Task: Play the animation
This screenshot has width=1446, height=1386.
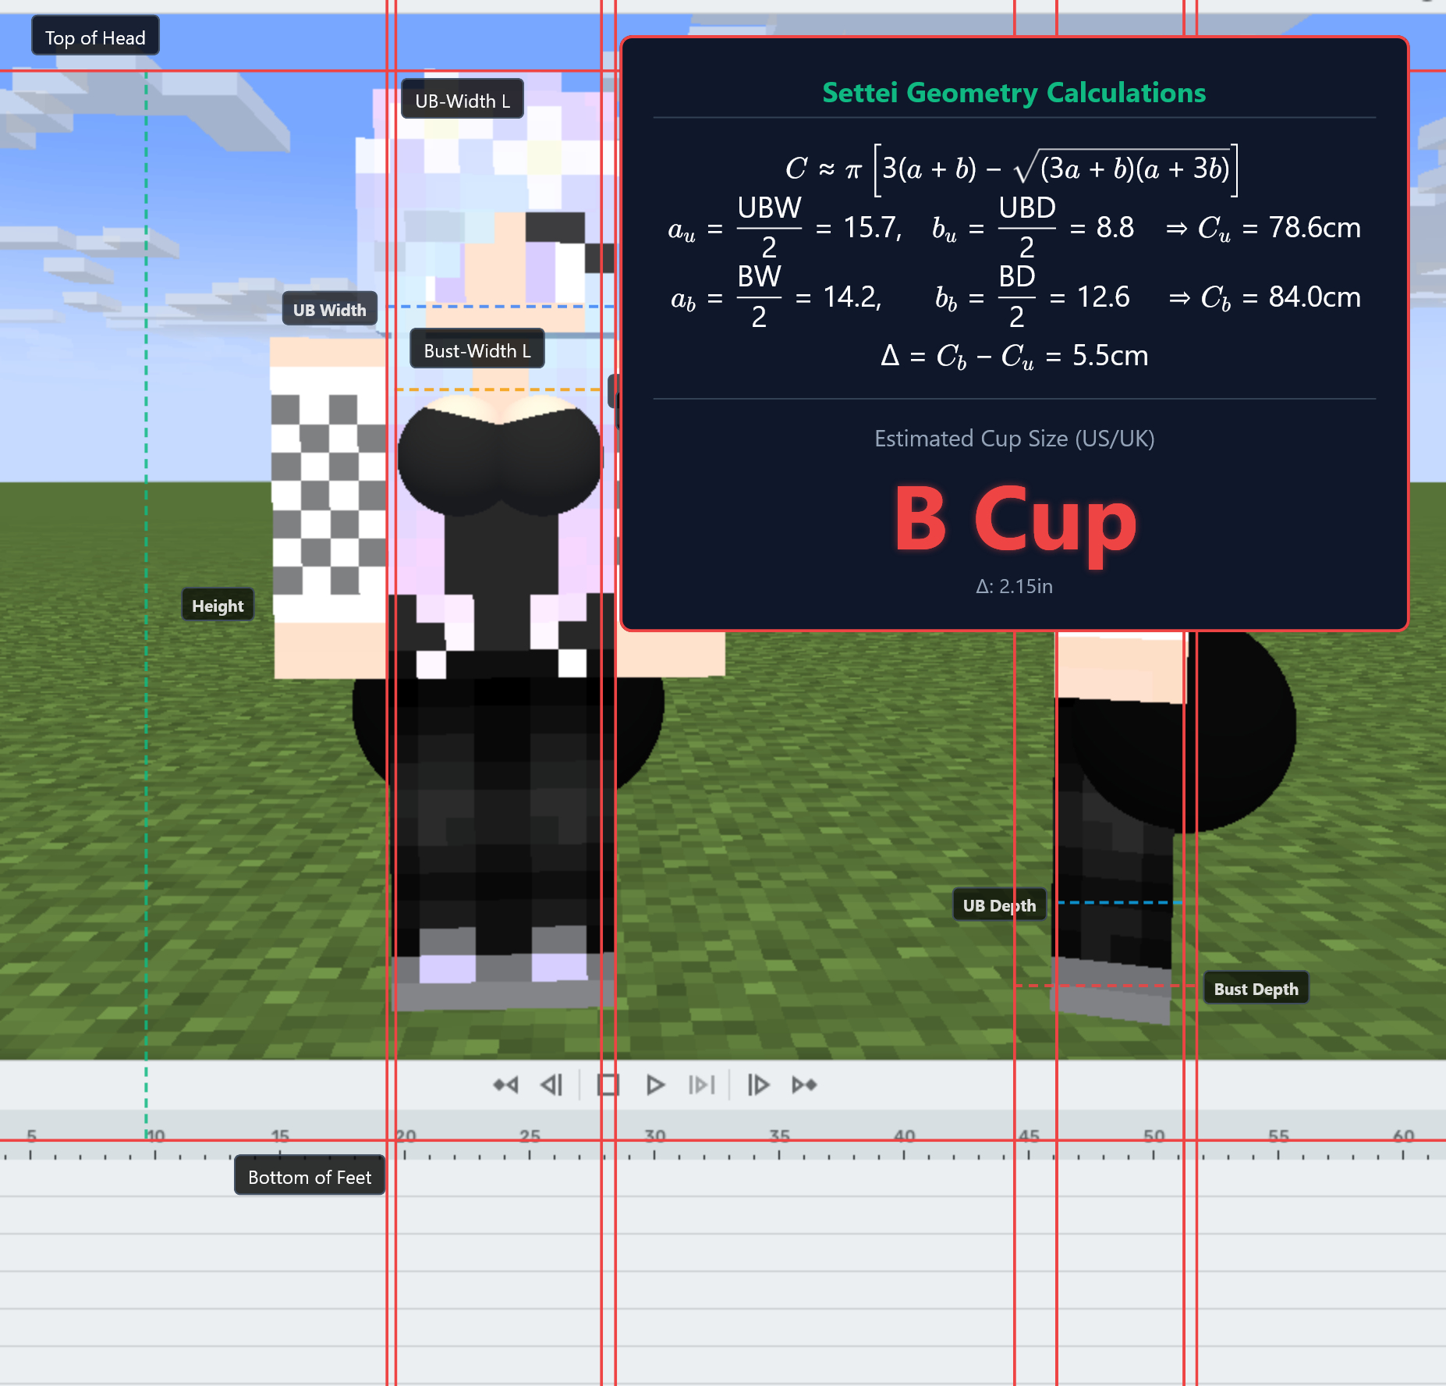Action: pos(655,1085)
